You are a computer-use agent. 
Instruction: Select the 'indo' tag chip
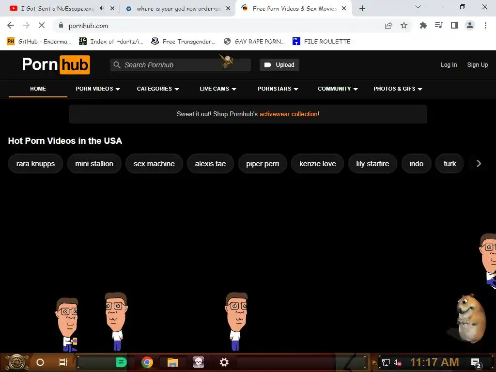[x=416, y=164]
